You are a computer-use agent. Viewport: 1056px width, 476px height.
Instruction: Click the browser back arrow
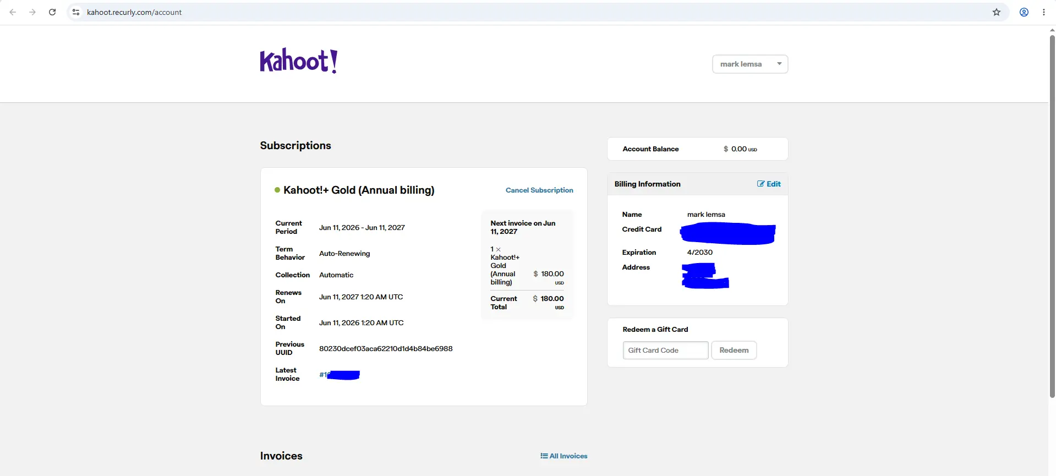[x=13, y=12]
